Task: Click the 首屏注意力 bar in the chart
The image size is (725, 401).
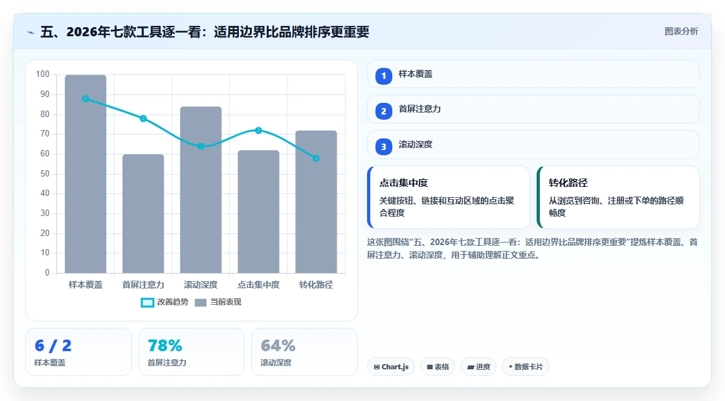Action: 143,213
